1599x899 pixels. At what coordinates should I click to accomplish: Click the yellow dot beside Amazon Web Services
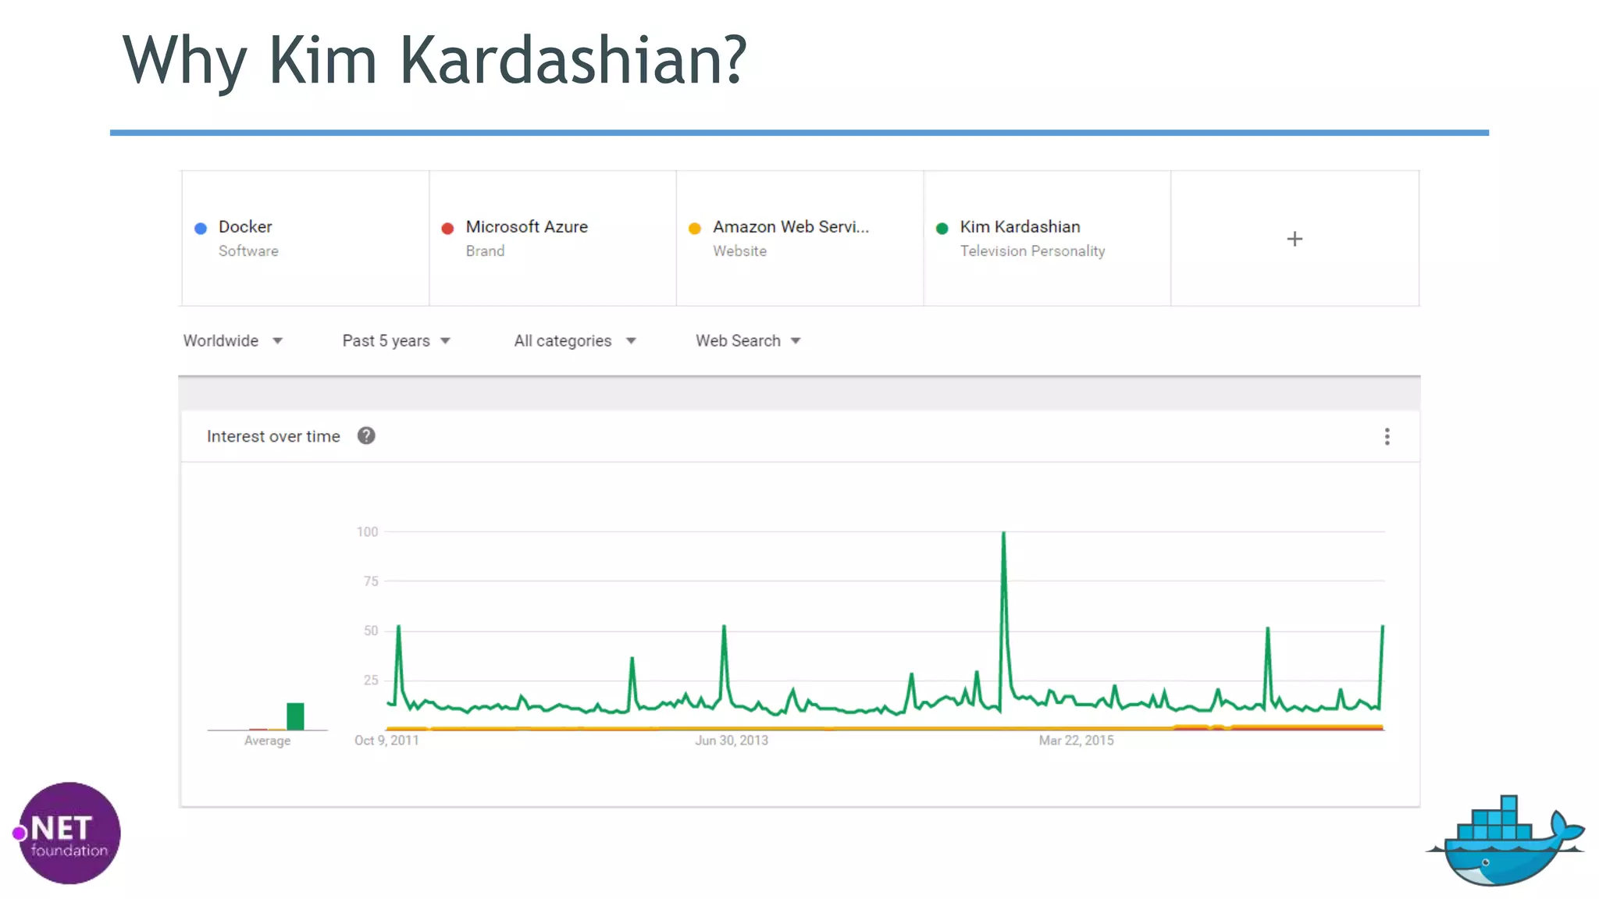695,228
